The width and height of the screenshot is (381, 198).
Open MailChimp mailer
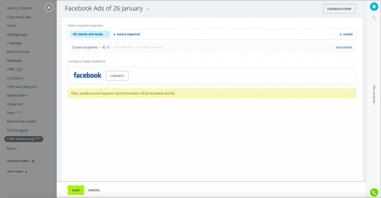click(x=22, y=121)
